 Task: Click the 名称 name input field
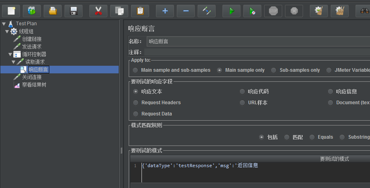(x=258, y=42)
